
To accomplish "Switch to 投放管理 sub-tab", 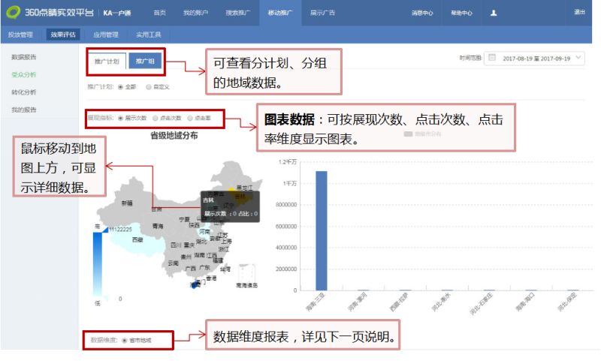I will pos(21,35).
